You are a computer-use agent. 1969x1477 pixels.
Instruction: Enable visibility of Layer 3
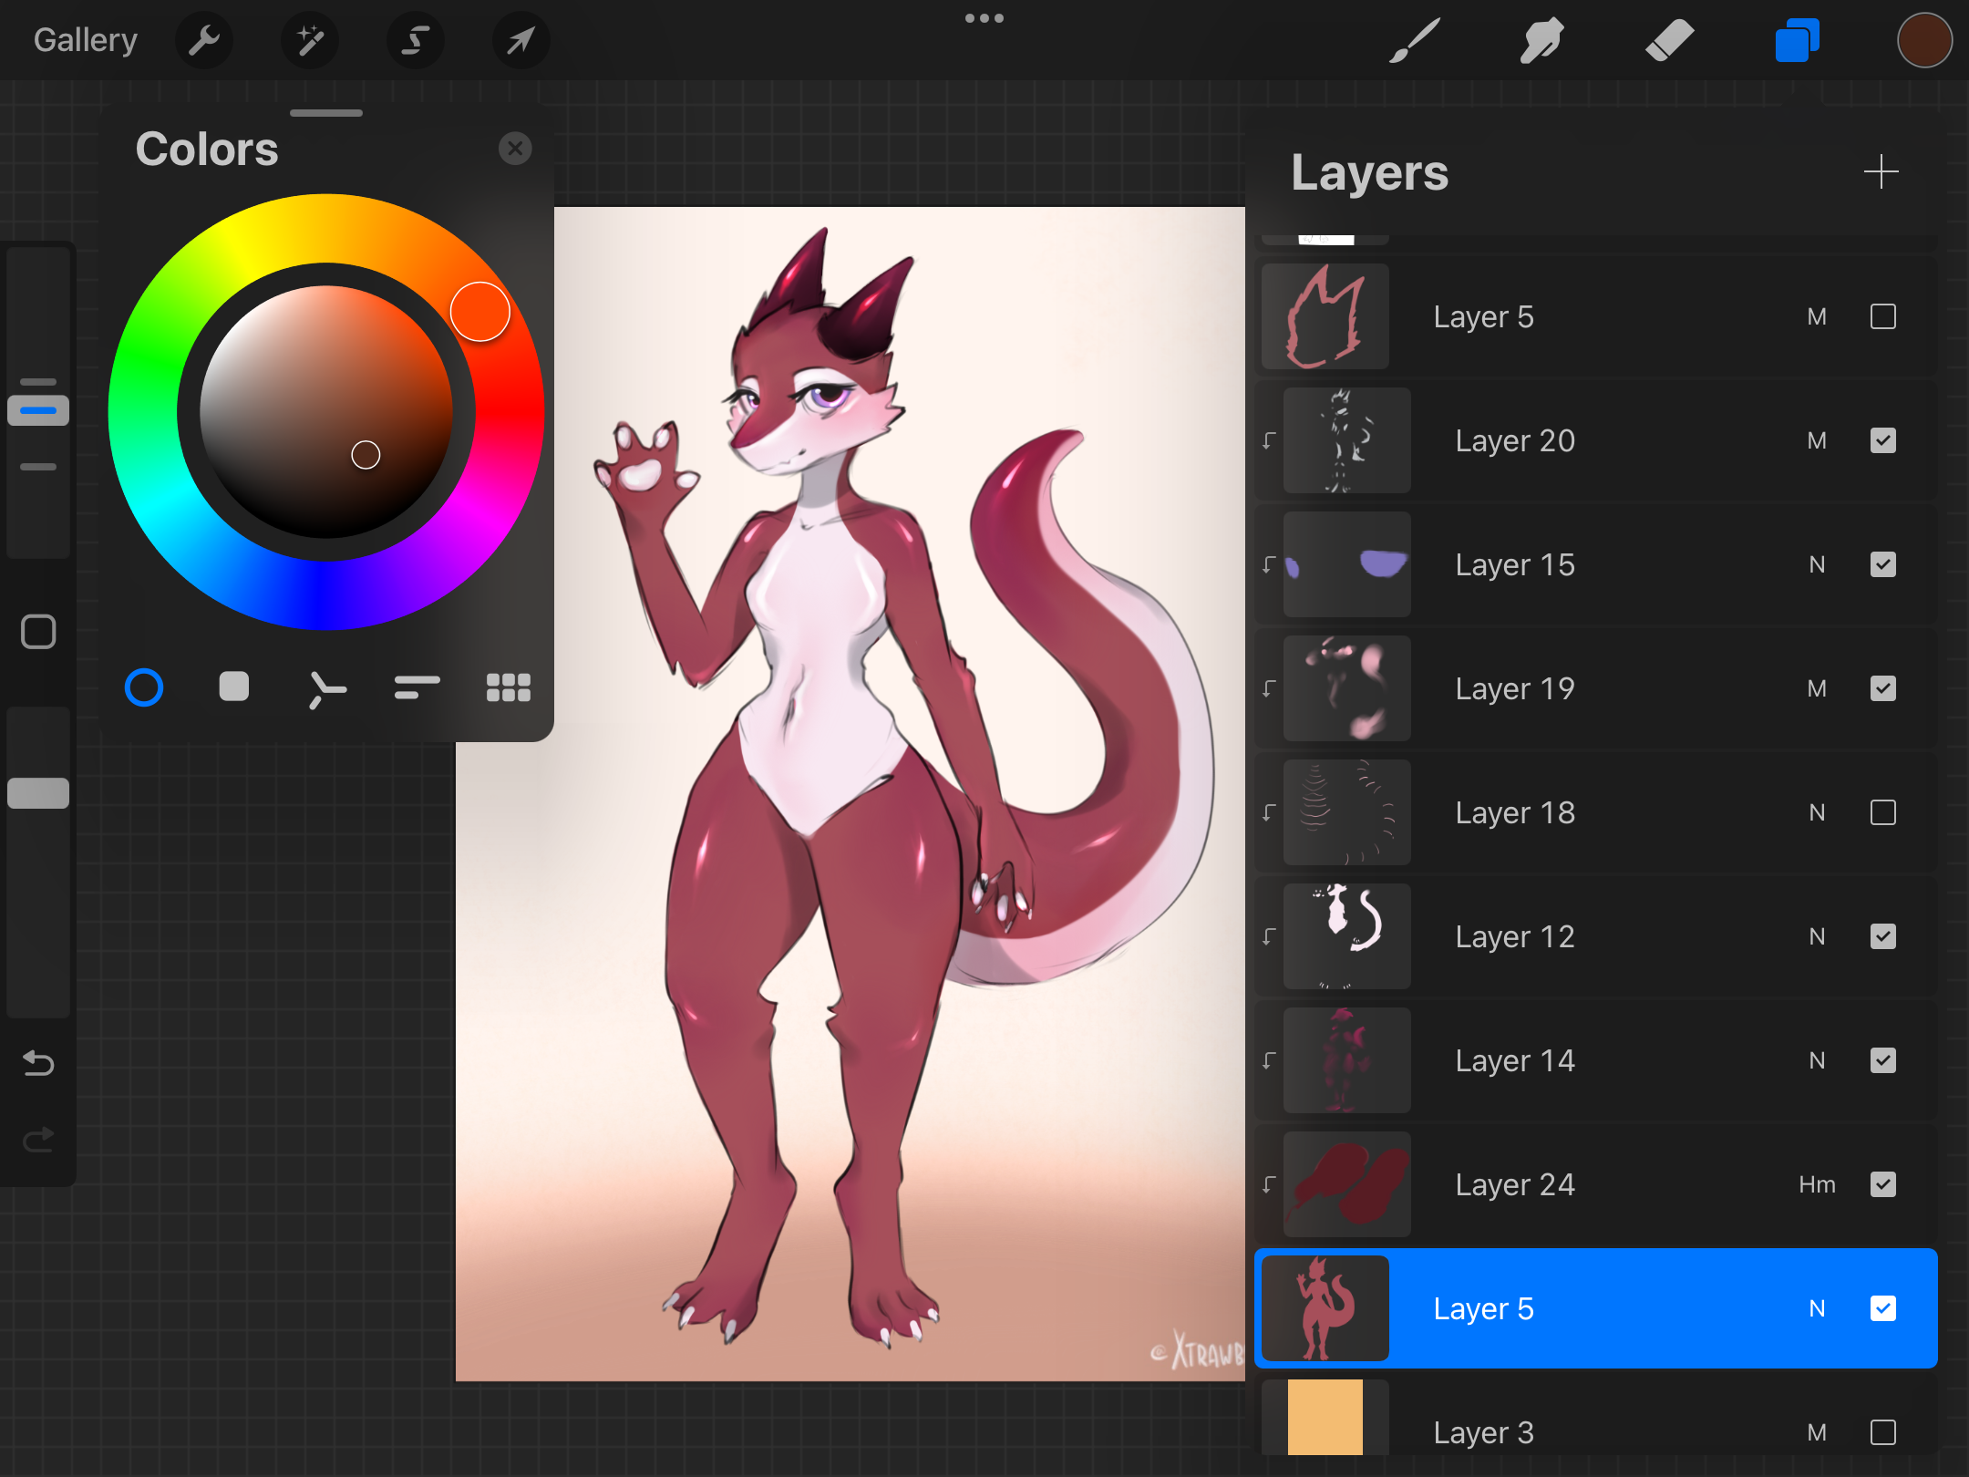tap(1882, 1432)
